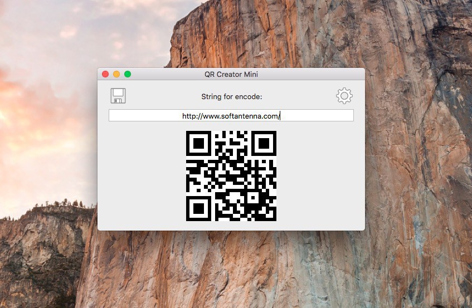
Task: Minimize window using the yellow button
Action: point(116,74)
